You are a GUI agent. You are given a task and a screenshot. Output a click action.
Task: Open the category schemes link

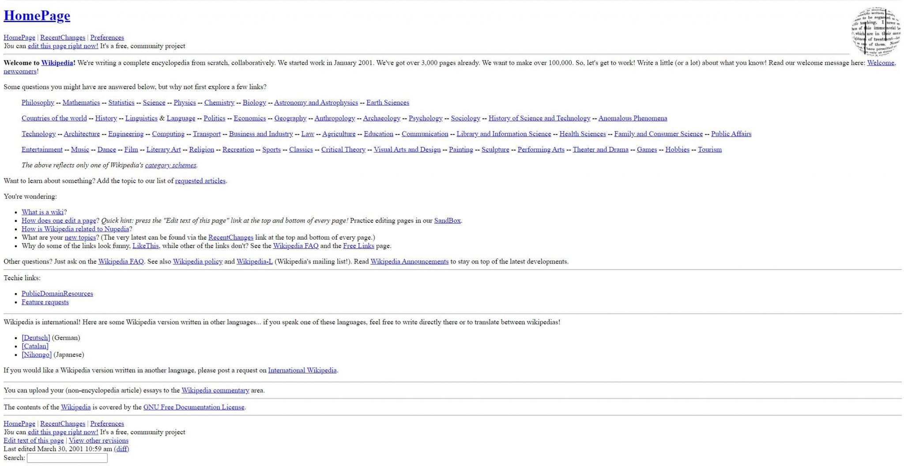[170, 165]
